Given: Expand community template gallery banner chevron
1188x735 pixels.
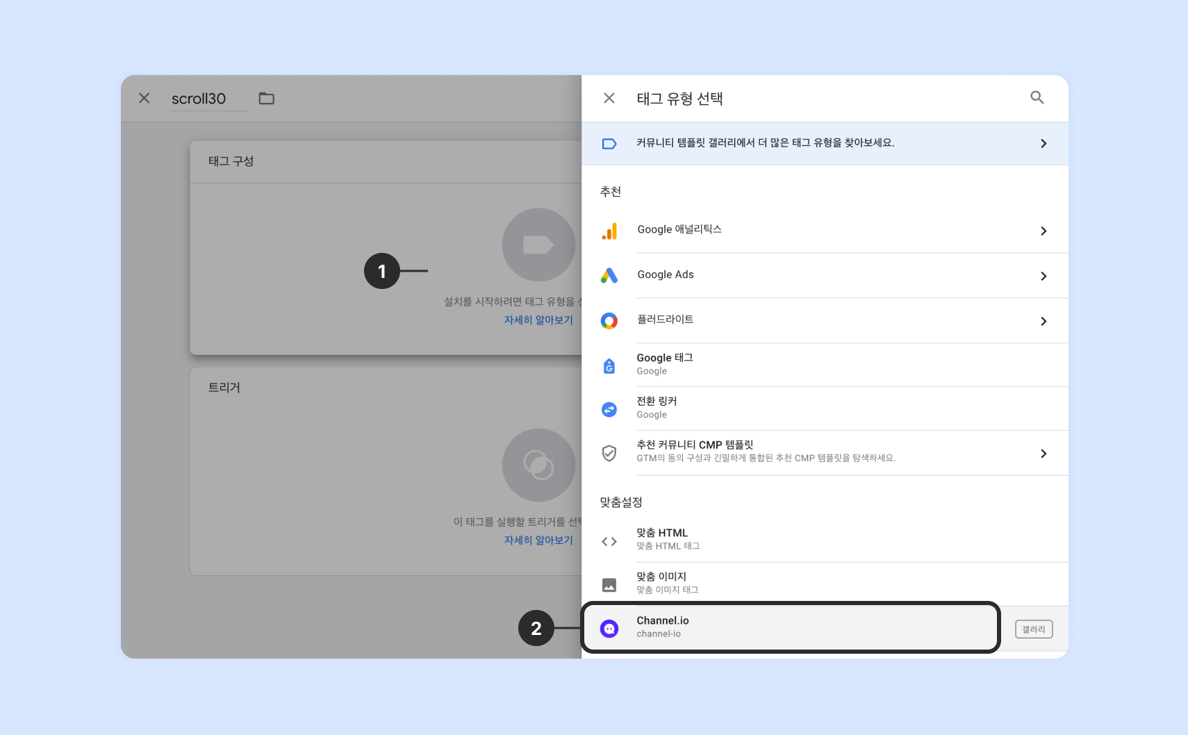Looking at the screenshot, I should tap(1043, 144).
